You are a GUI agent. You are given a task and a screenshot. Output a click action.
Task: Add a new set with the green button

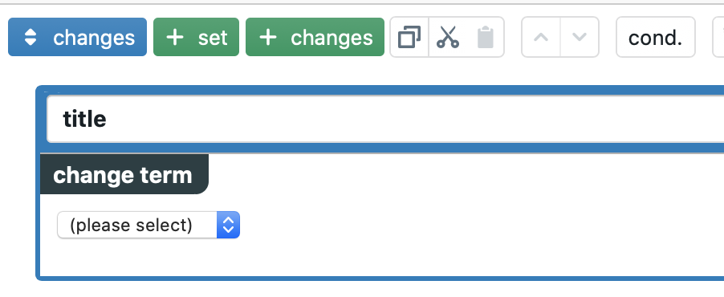pyautogui.click(x=196, y=37)
